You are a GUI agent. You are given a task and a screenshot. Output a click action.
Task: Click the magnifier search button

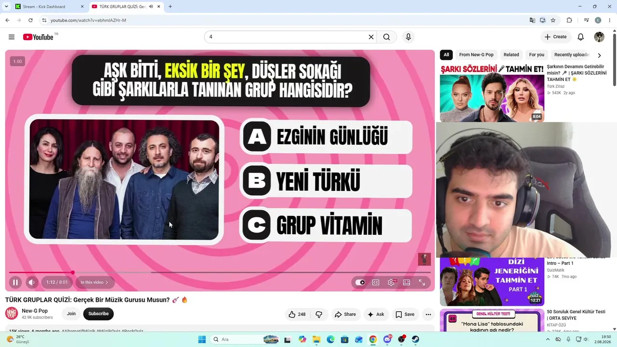[387, 37]
